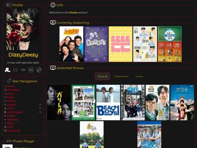
Task: Open the About link
Action: pyautogui.click(x=11, y=123)
